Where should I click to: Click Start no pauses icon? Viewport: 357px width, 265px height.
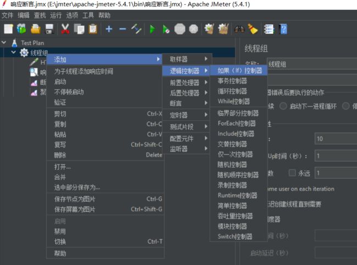coord(166,29)
